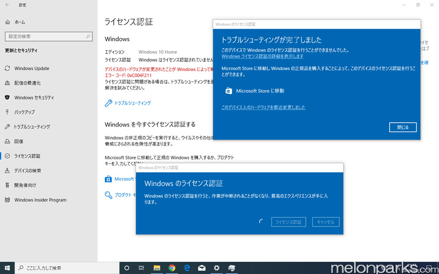This screenshot has width=439, height=274.
Task: Open File Explorer from the taskbar
Action: (157, 268)
